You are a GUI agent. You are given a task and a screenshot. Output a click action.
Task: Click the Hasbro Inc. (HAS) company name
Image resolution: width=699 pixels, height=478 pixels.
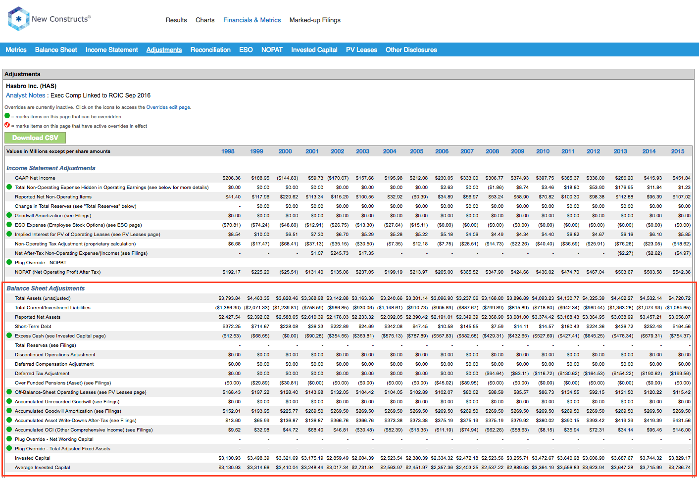(x=31, y=86)
